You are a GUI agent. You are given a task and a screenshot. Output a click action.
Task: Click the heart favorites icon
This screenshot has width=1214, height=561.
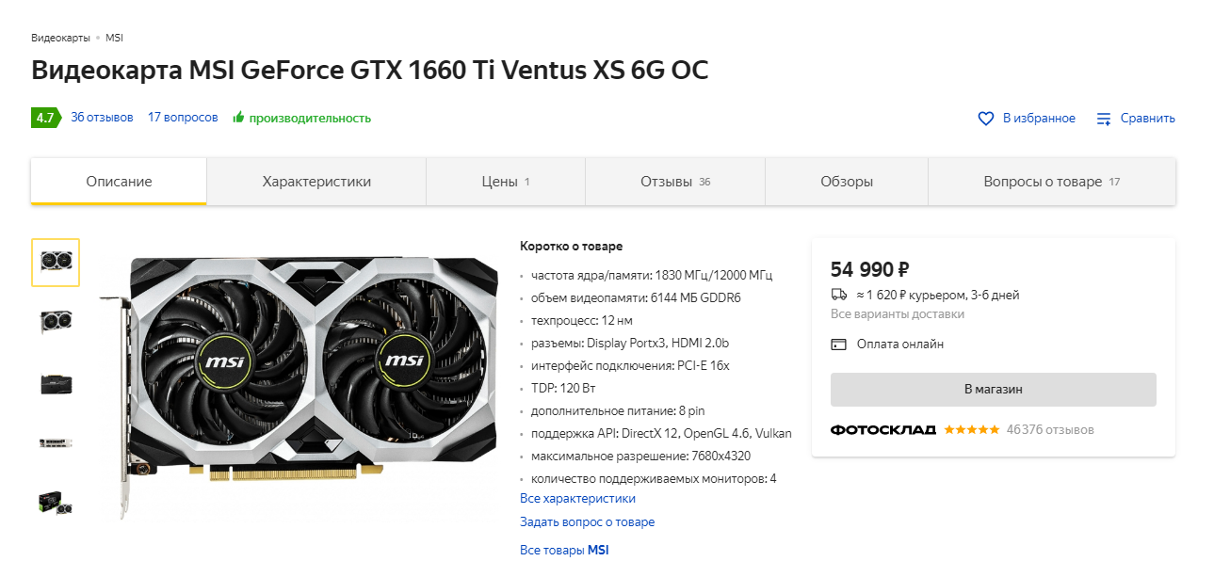(986, 119)
